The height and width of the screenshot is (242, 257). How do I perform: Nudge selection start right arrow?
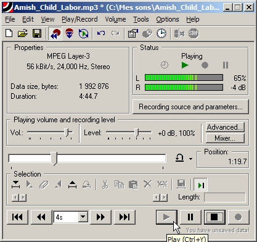pyautogui.click(x=23, y=198)
